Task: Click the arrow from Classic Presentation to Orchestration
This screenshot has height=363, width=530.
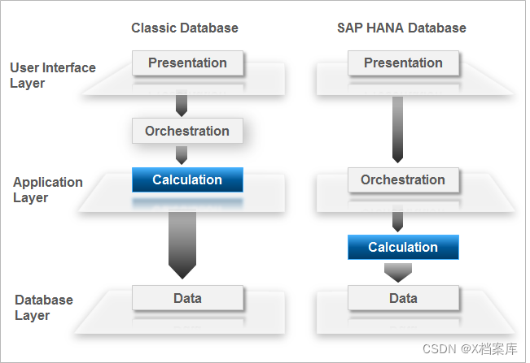Action: coord(182,103)
